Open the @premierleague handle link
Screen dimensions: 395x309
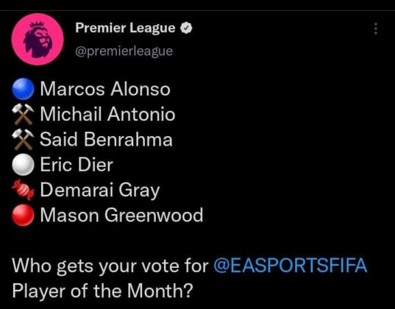124,51
